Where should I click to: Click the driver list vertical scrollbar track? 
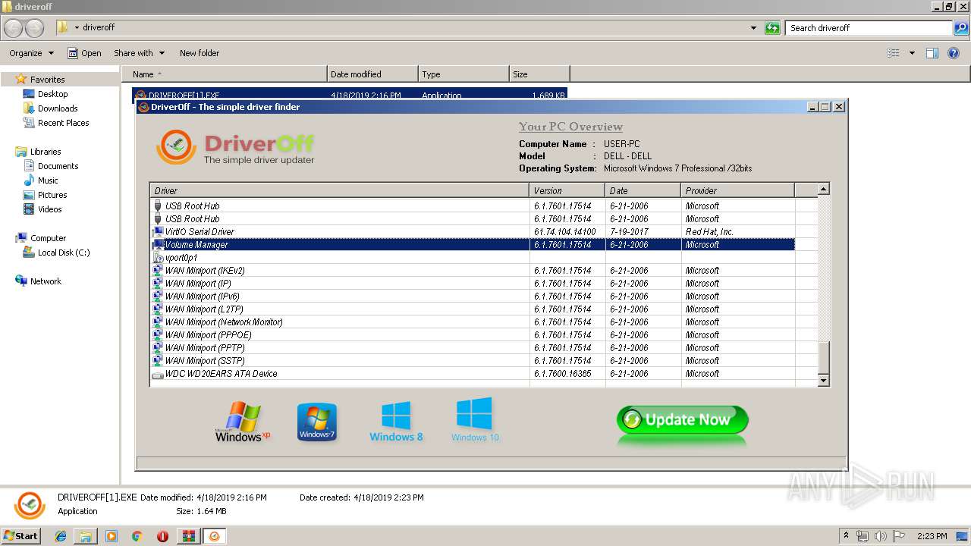pos(824,269)
